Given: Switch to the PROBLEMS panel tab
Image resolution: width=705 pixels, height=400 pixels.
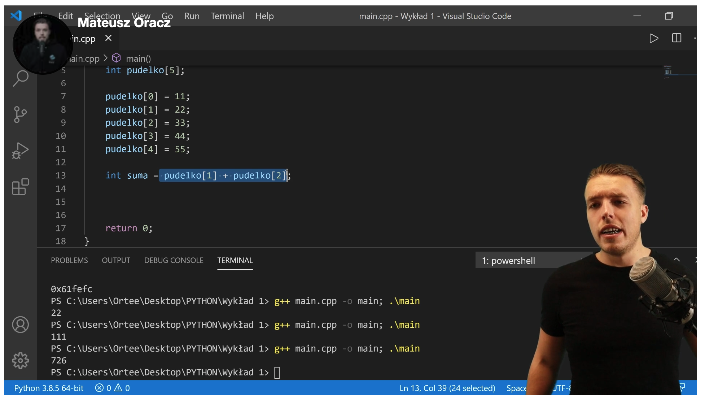Looking at the screenshot, I should pos(69,260).
